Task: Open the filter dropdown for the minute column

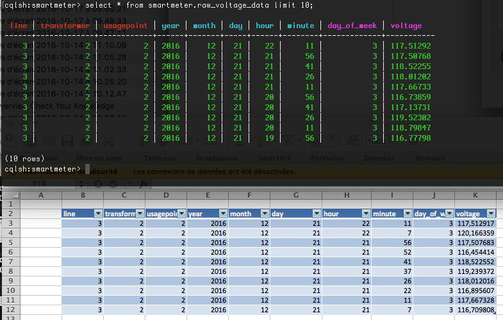Action: point(408,214)
